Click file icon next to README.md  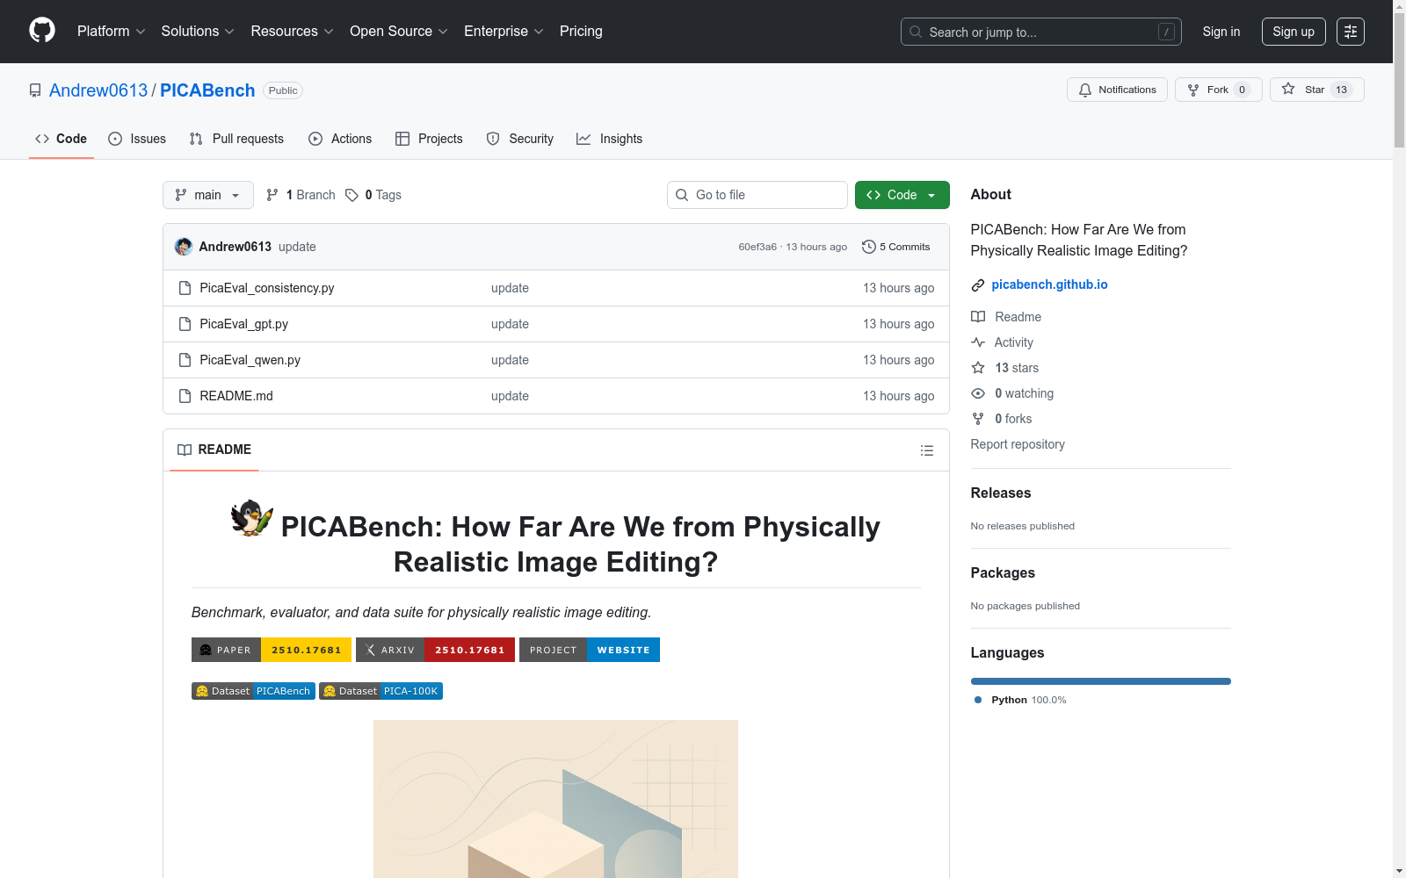coord(185,396)
